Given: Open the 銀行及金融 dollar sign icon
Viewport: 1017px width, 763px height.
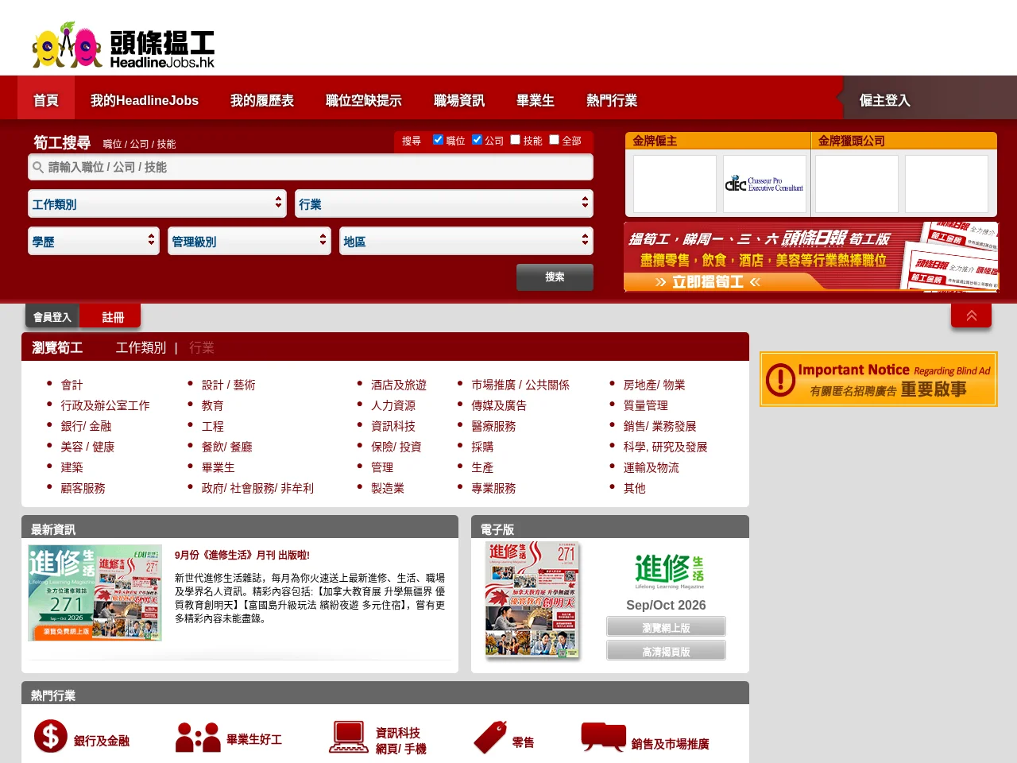Looking at the screenshot, I should (x=50, y=736).
